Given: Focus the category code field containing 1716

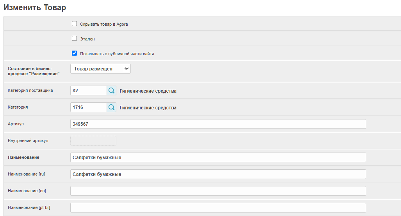Looking at the screenshot, I should (x=88, y=107).
